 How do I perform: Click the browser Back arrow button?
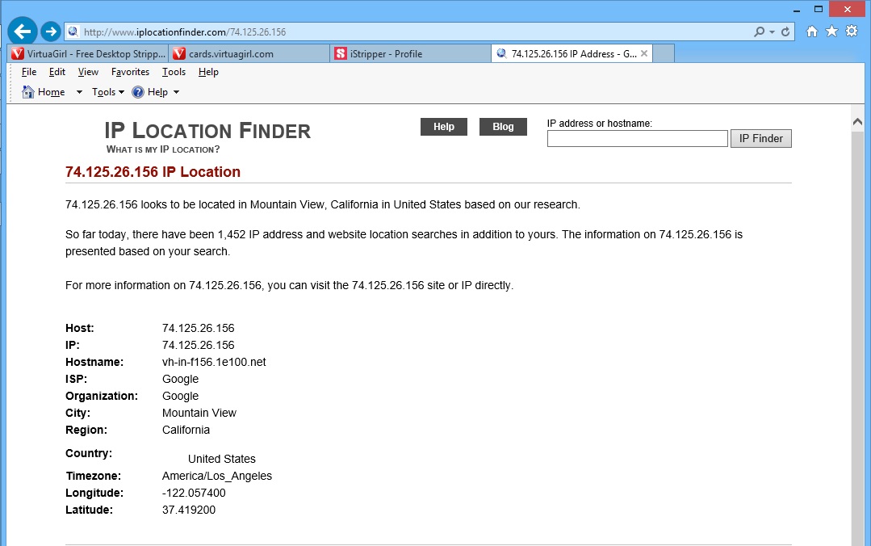(23, 31)
